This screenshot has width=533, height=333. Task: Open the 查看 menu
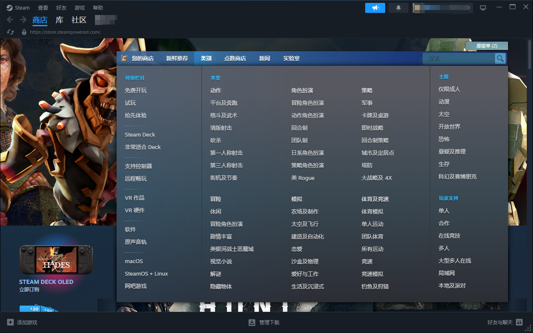coord(43,8)
